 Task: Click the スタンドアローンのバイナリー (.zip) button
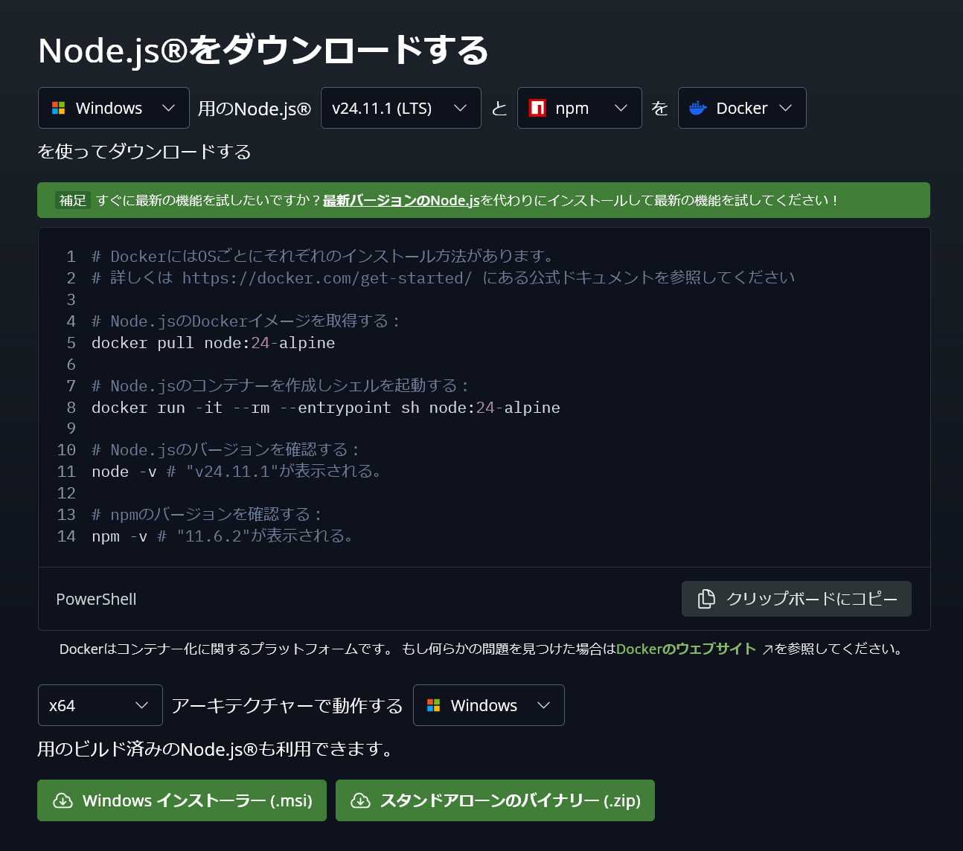pyautogui.click(x=495, y=800)
